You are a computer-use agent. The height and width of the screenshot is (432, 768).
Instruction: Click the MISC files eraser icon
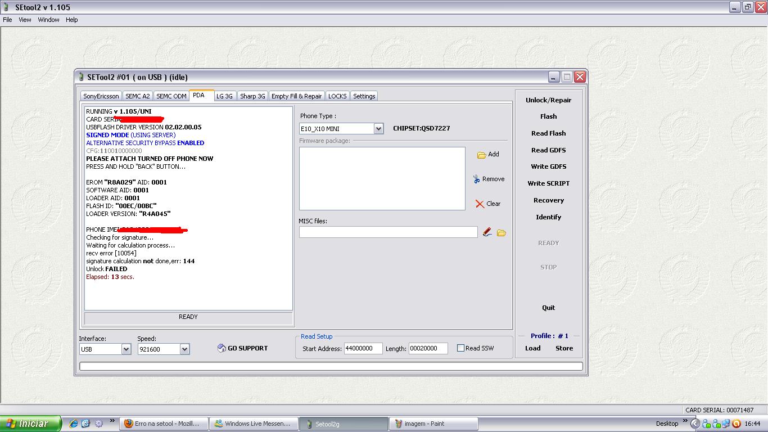(x=487, y=232)
